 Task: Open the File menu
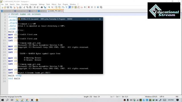pyautogui.click(x=2, y=4)
